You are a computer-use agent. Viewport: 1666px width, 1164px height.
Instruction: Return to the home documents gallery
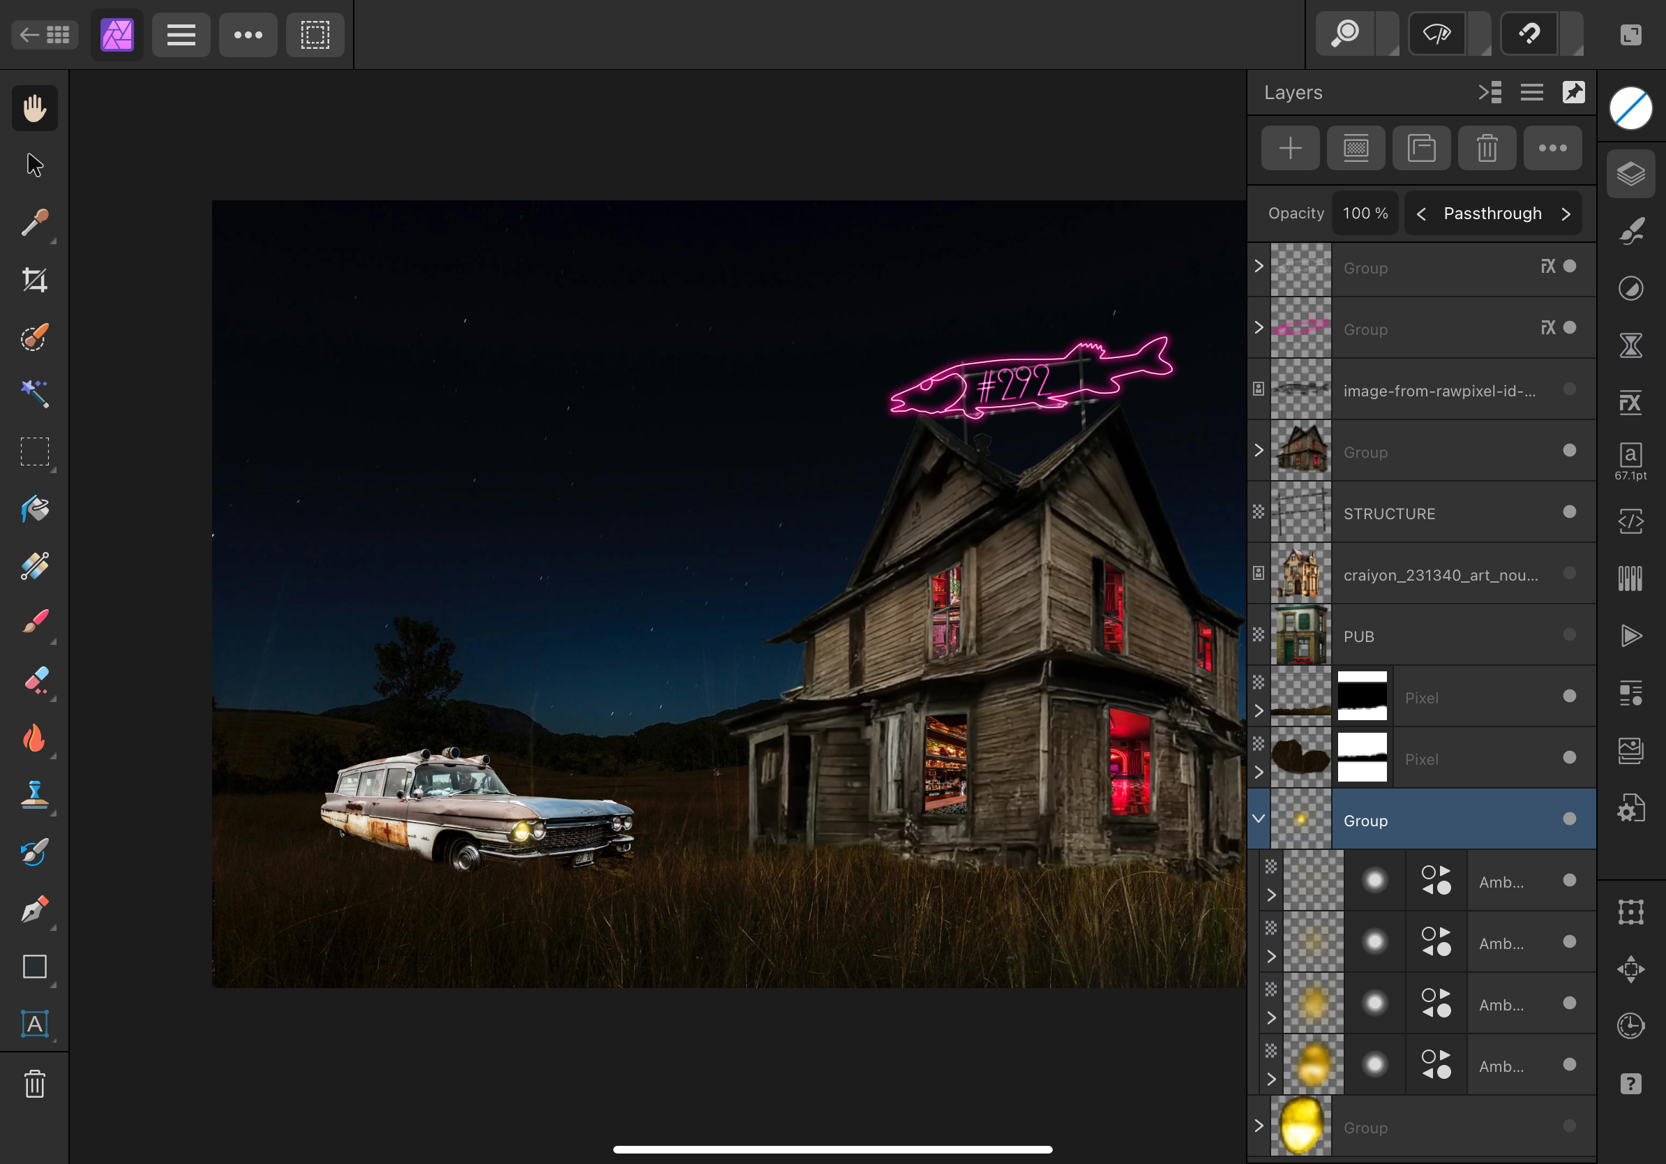coord(45,35)
